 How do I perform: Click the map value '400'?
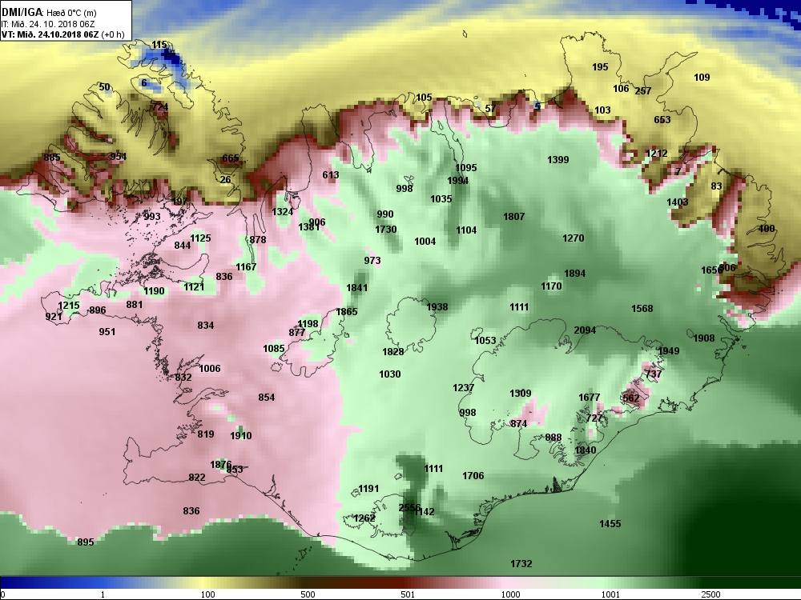[x=767, y=229]
